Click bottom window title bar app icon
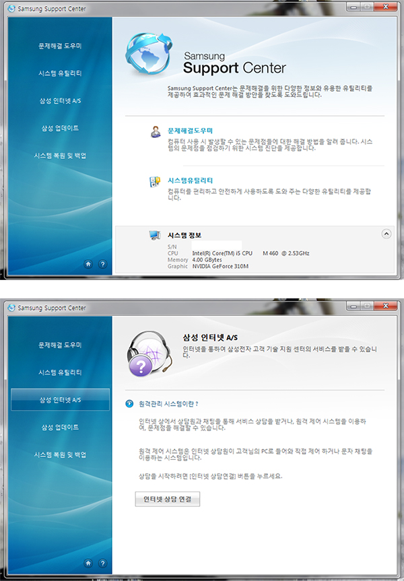Screen dimensions: 404x581 (11, 308)
